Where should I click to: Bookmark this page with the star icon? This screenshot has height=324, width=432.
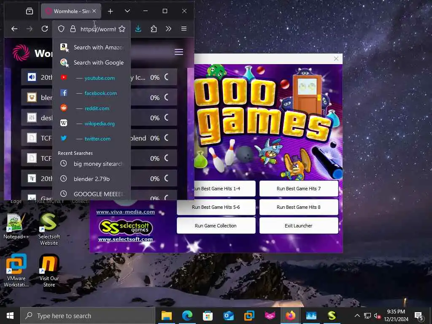[x=122, y=29]
